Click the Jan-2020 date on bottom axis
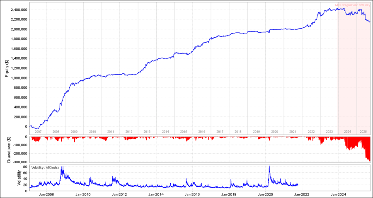373x198 pixels. [x=266, y=194]
